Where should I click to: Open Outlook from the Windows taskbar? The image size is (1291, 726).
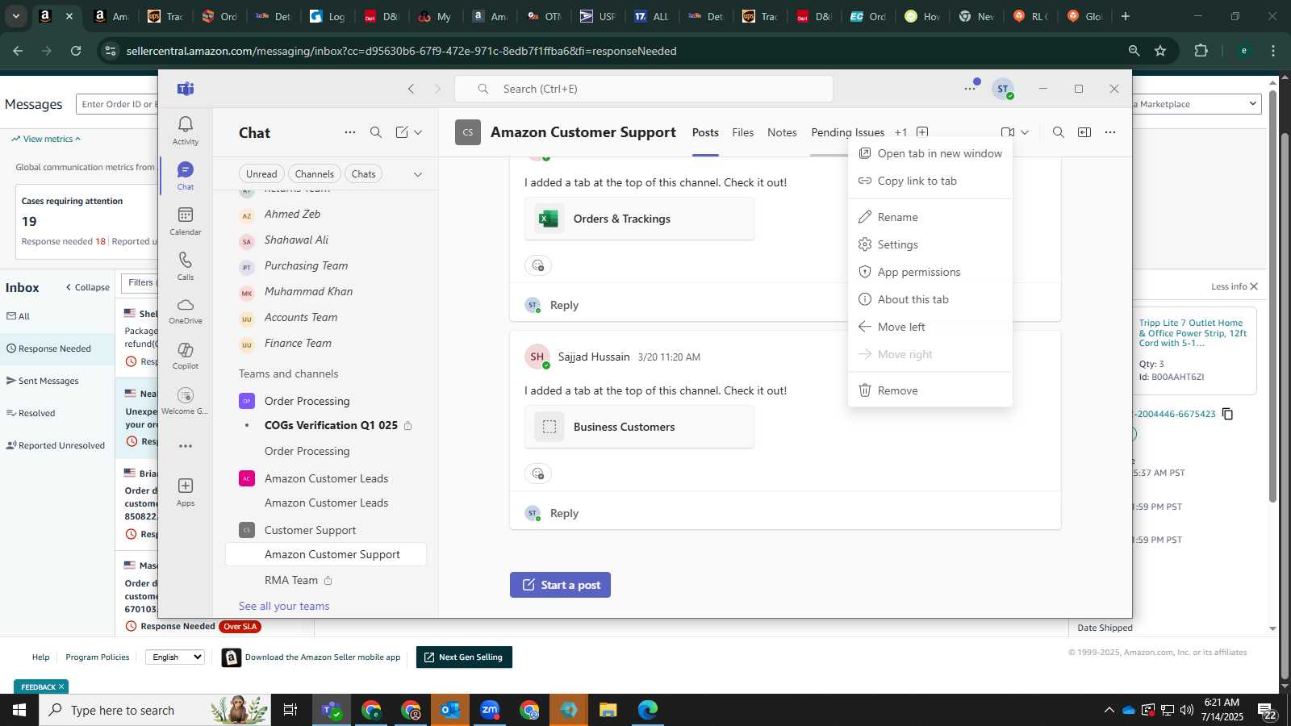(450, 710)
